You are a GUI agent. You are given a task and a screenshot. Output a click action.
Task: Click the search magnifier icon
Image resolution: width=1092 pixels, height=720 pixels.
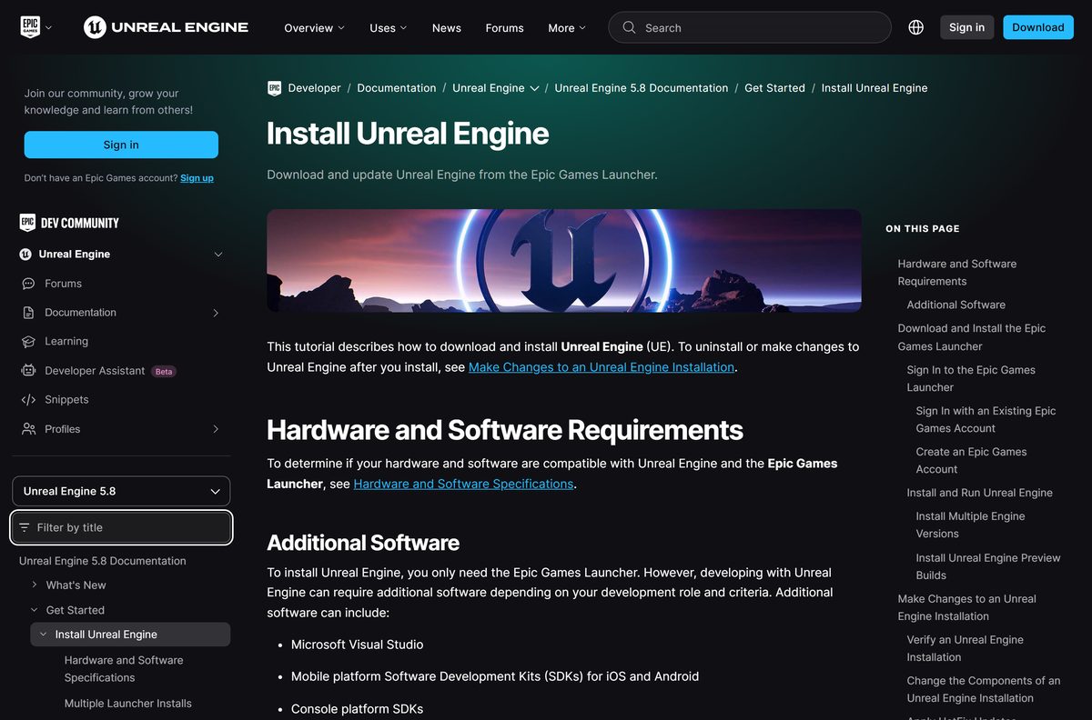pyautogui.click(x=629, y=27)
